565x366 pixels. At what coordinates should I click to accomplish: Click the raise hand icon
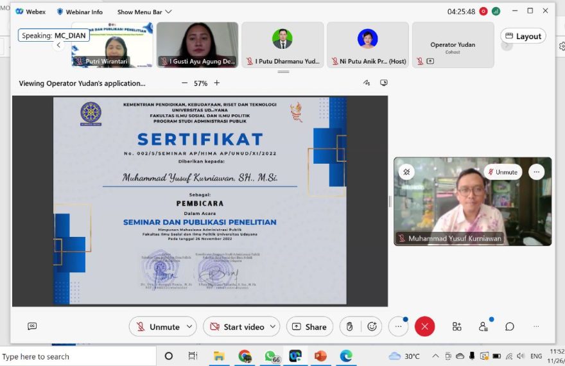(349, 327)
